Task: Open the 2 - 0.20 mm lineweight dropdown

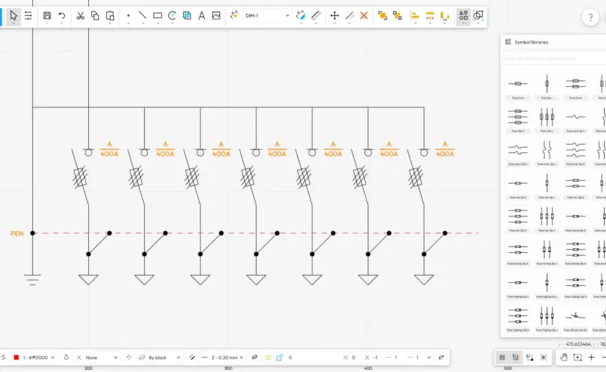Action: coord(223,358)
